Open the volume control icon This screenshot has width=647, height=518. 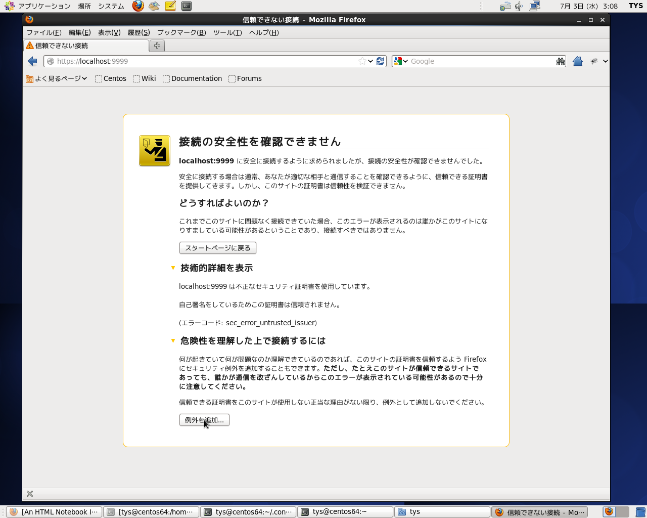pyautogui.click(x=519, y=6)
